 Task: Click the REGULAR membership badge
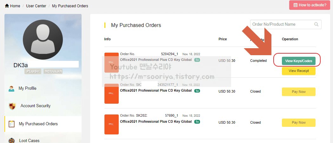53,71
